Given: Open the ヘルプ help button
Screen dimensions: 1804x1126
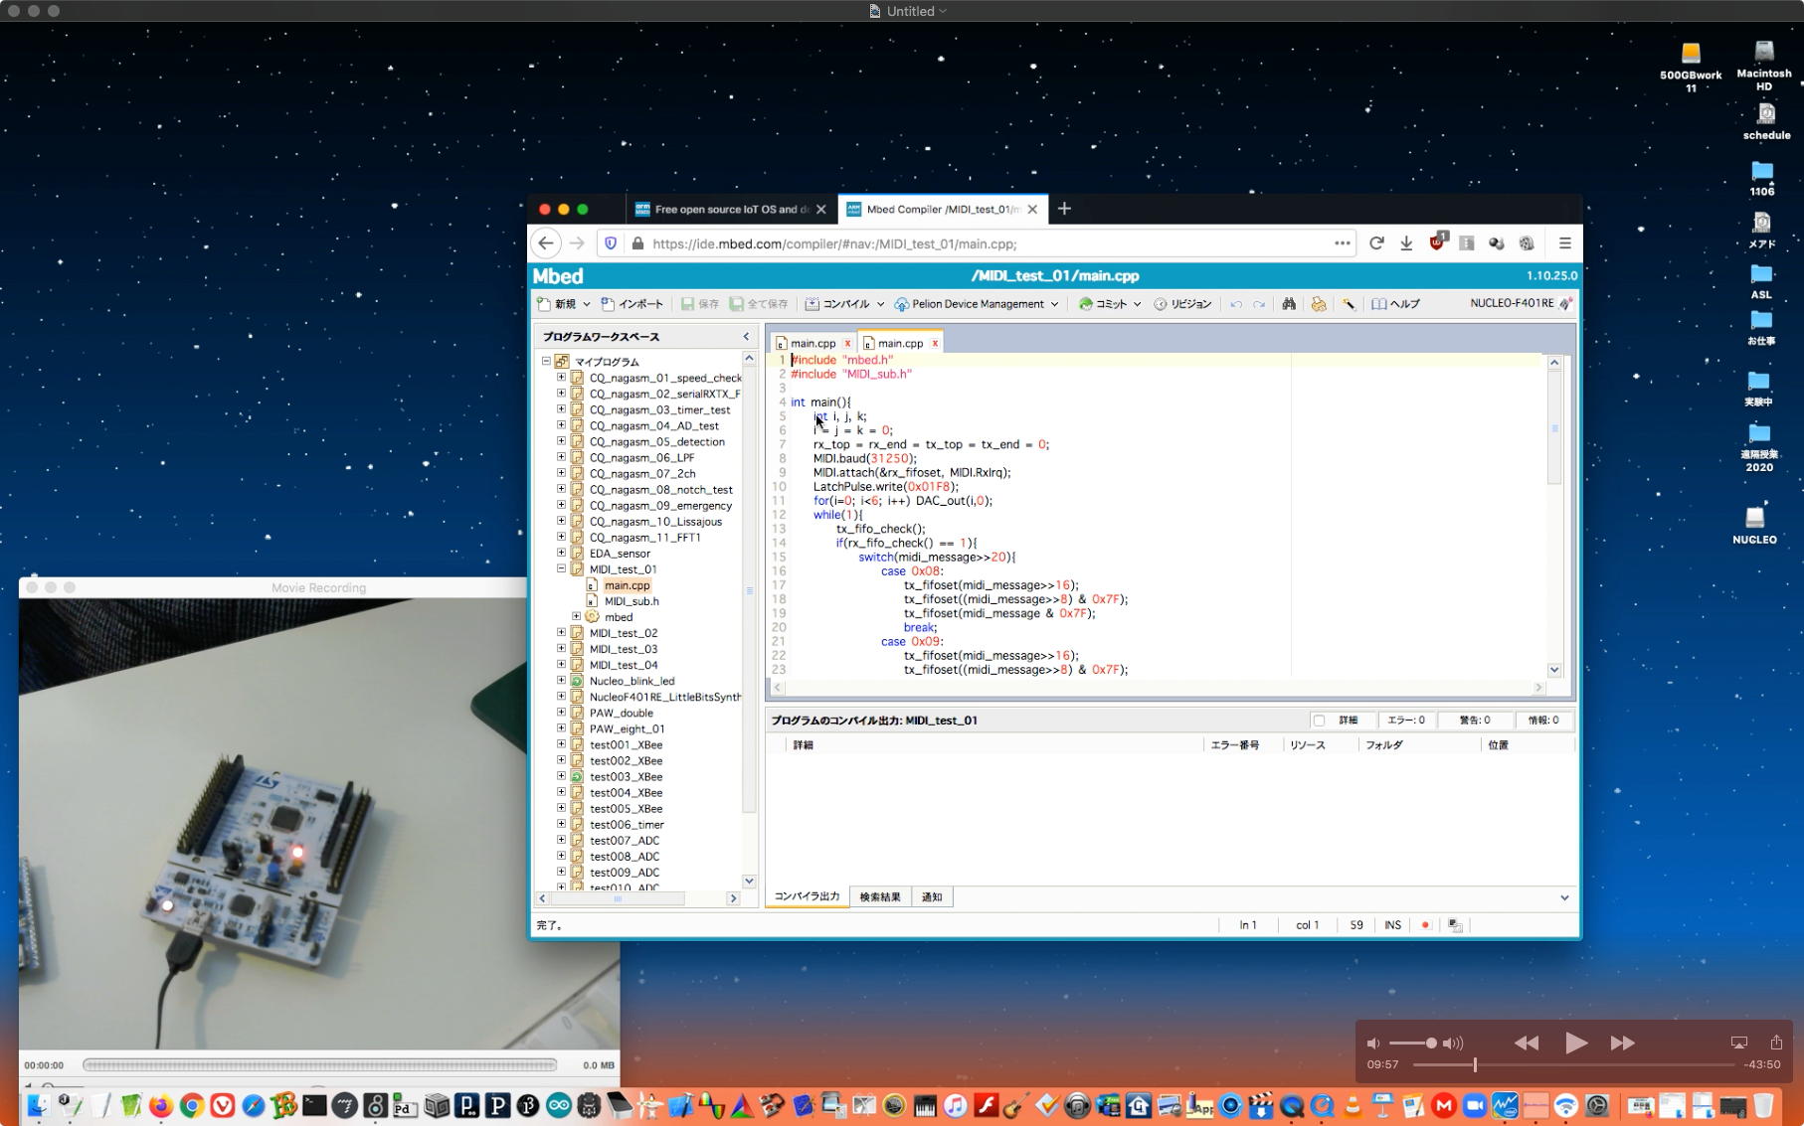Looking at the screenshot, I should [1396, 304].
